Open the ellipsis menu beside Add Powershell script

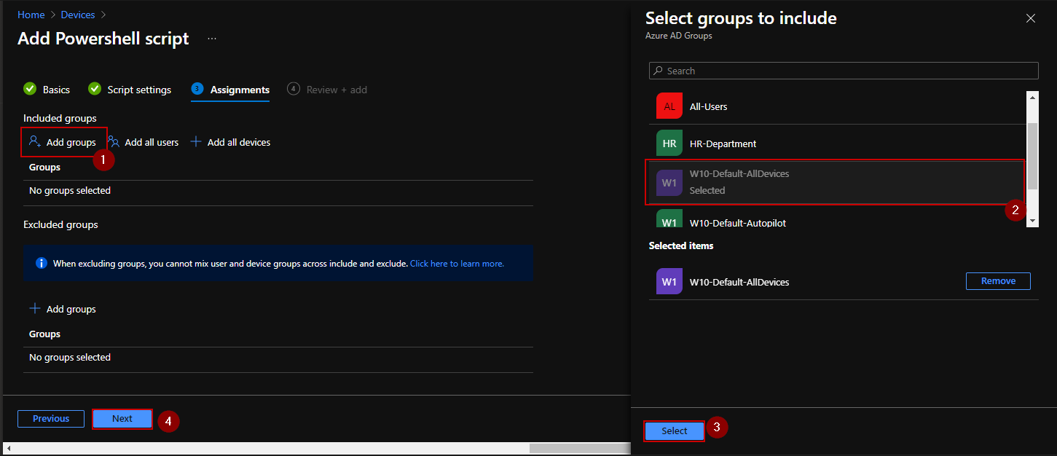coord(212,39)
